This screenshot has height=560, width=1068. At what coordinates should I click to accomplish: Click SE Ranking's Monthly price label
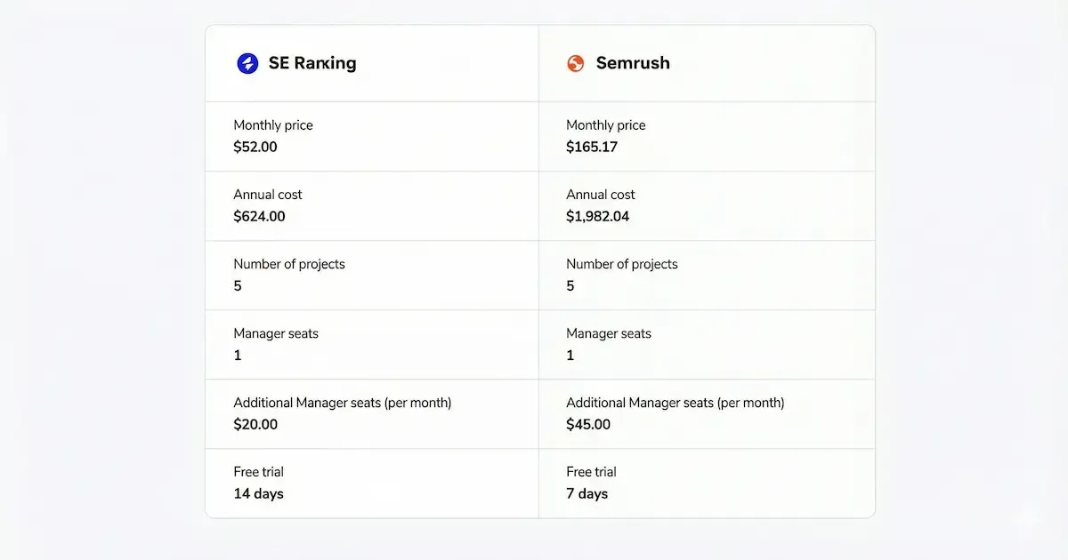pos(273,125)
